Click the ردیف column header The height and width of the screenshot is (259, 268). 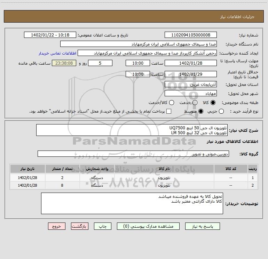pos(253,169)
